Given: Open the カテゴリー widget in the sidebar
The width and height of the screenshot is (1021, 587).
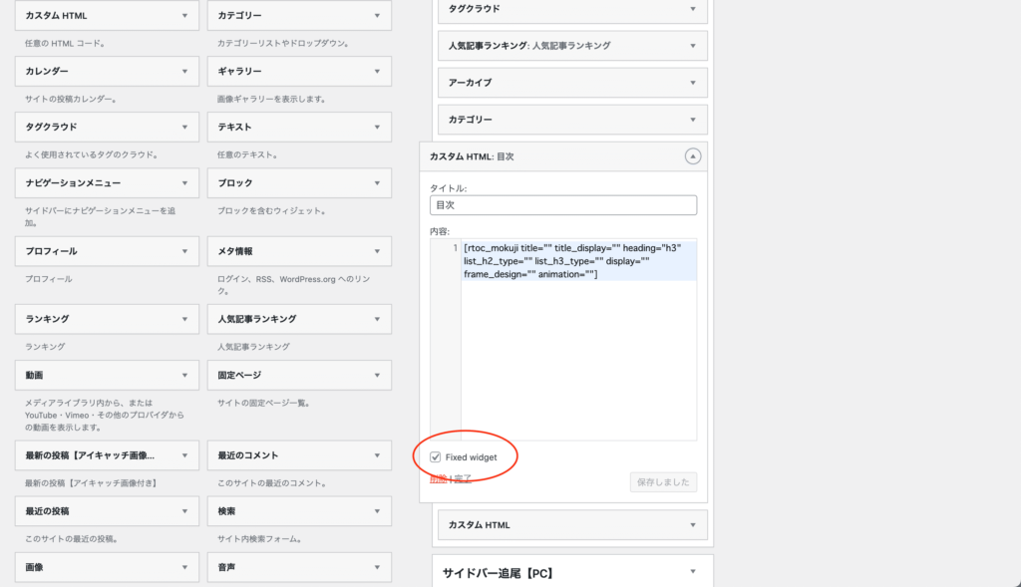Looking at the screenshot, I should (x=692, y=120).
